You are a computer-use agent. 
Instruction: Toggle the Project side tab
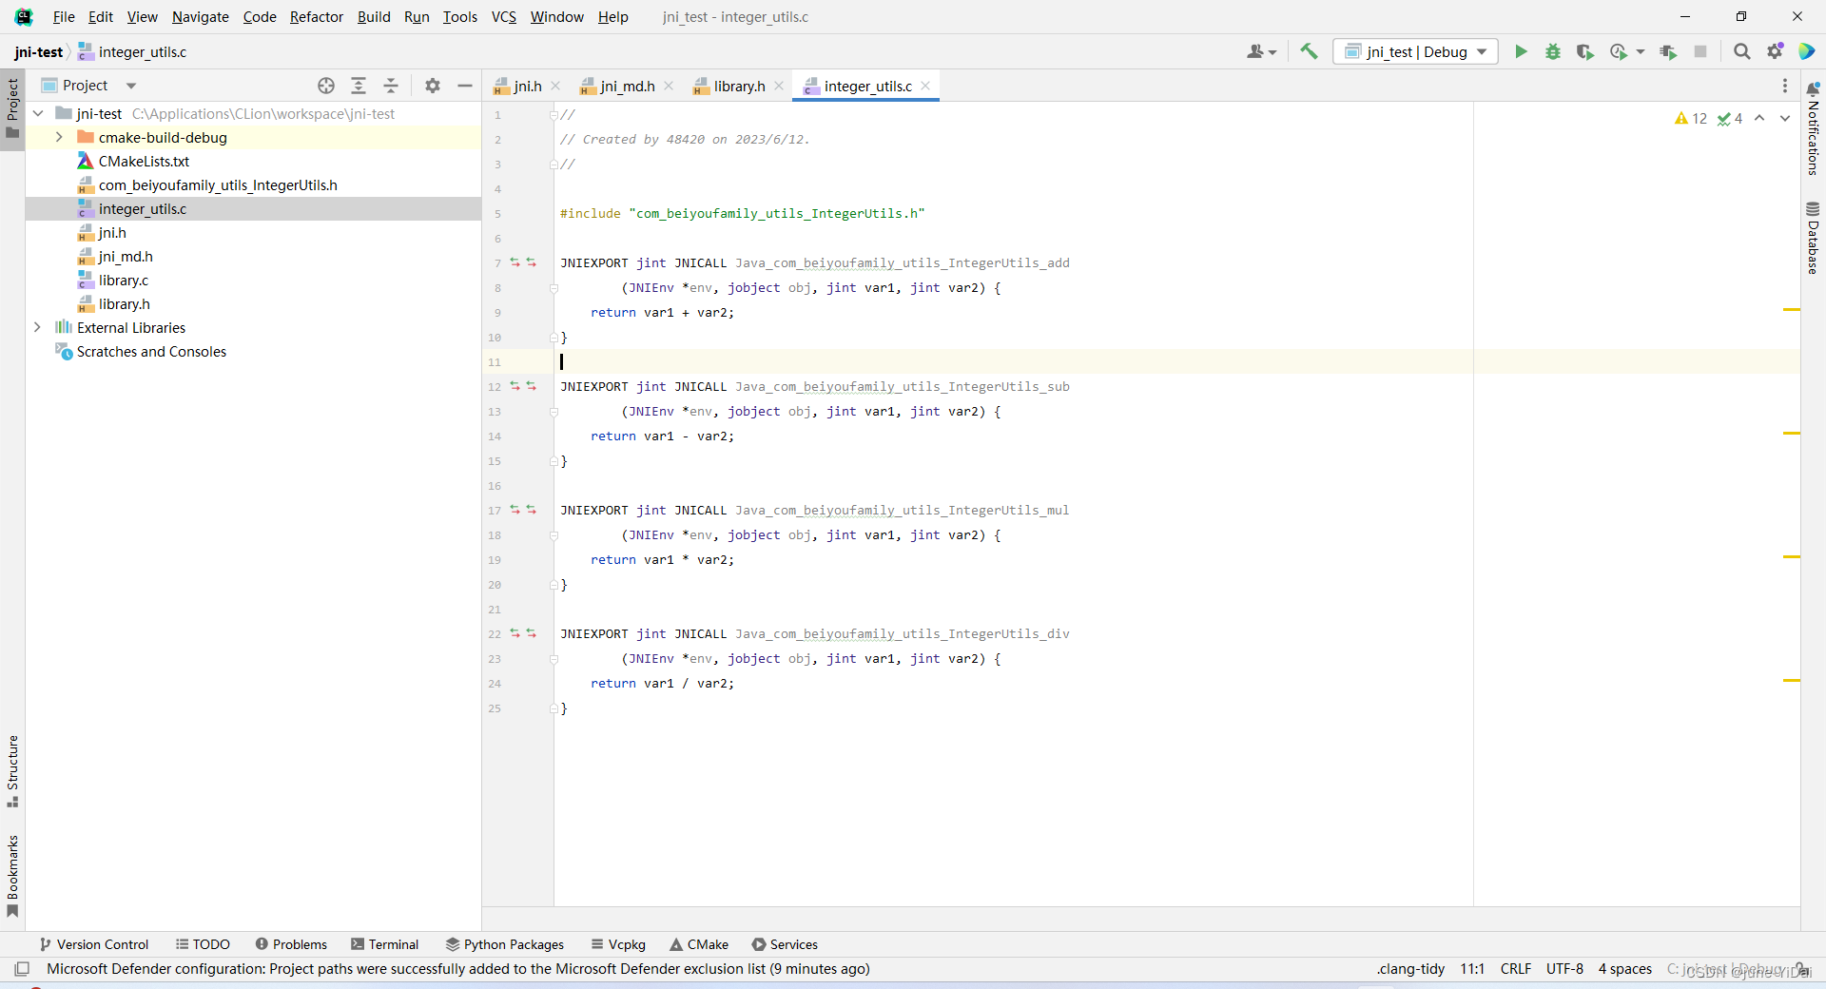(x=12, y=107)
